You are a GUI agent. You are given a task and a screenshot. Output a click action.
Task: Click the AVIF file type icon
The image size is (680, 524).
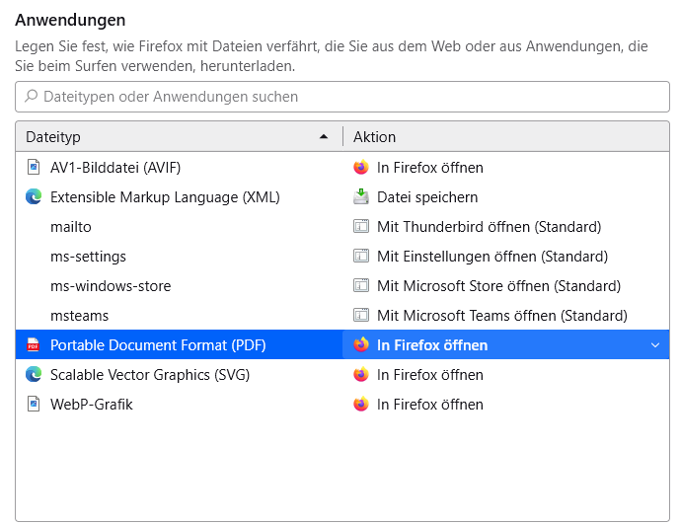tap(34, 168)
